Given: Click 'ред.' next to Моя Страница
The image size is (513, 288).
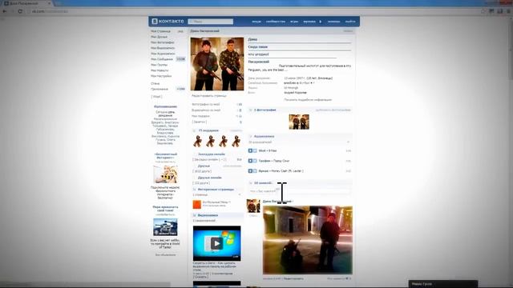Looking at the screenshot, I should click(180, 31).
